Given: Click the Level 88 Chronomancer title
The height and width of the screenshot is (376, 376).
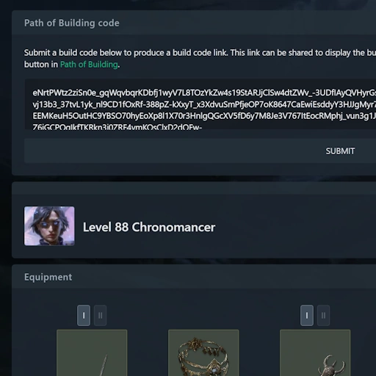Looking at the screenshot, I should coord(149,227).
